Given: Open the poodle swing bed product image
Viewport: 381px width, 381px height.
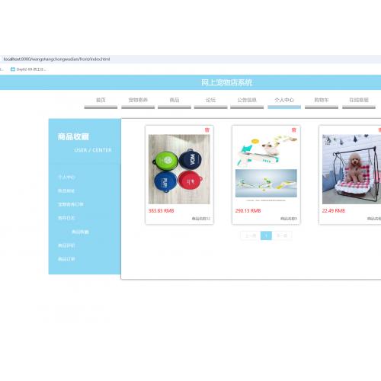Looking at the screenshot, I should click(352, 169).
